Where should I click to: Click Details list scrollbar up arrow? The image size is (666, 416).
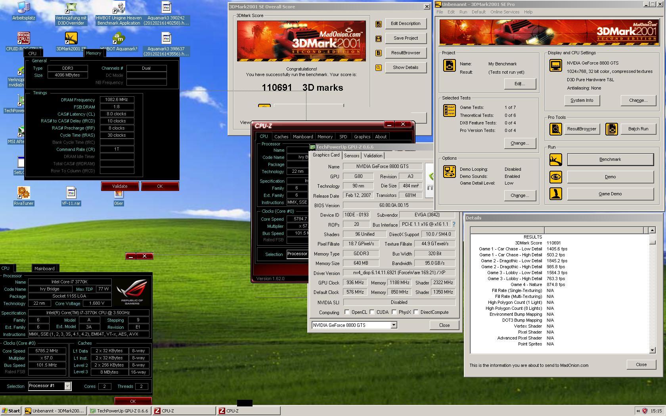tap(653, 230)
